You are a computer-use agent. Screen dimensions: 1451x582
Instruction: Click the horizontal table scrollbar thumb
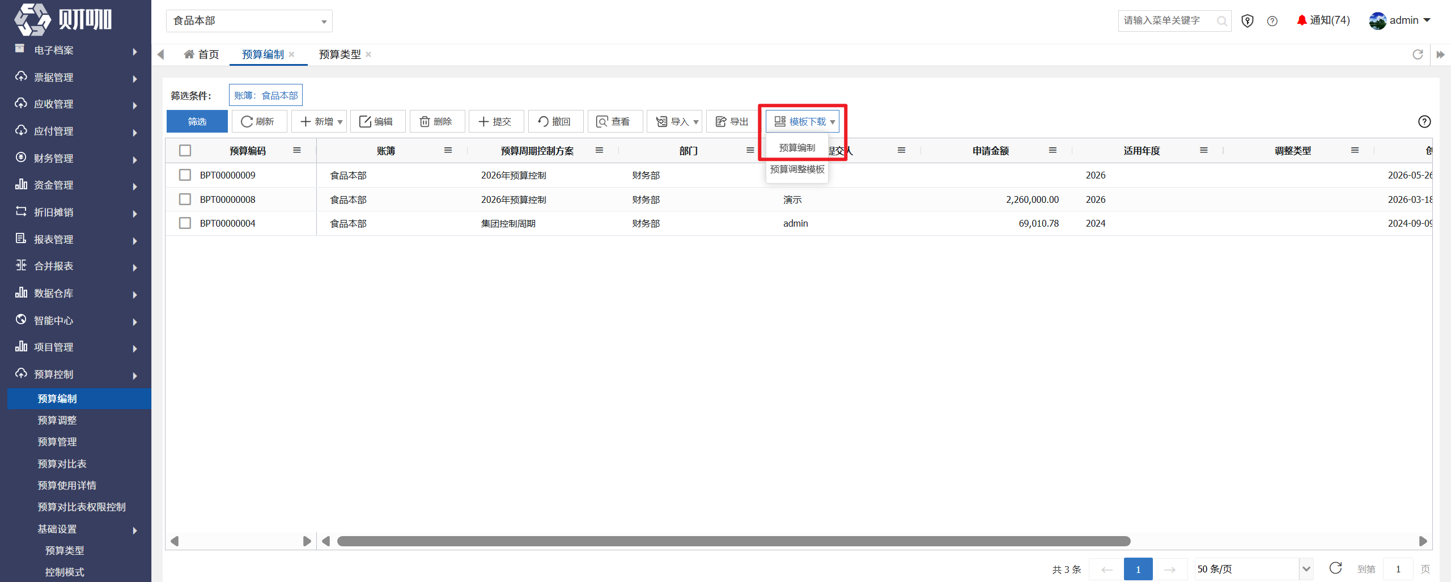coord(733,541)
